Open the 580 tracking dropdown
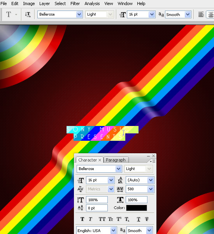 (x=151, y=189)
